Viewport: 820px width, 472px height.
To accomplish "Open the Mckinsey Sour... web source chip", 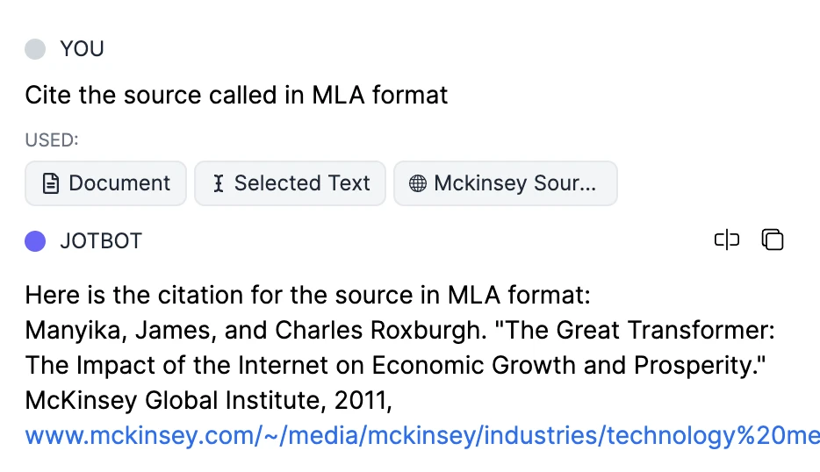I will 506,183.
